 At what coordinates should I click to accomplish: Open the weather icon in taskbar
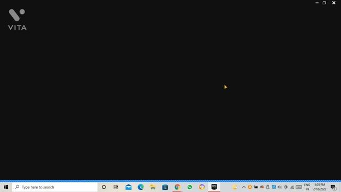click(x=234, y=187)
